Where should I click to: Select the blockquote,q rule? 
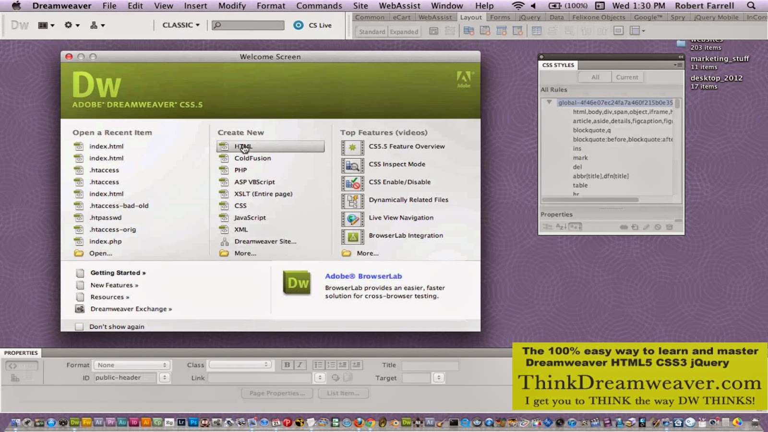pos(592,130)
